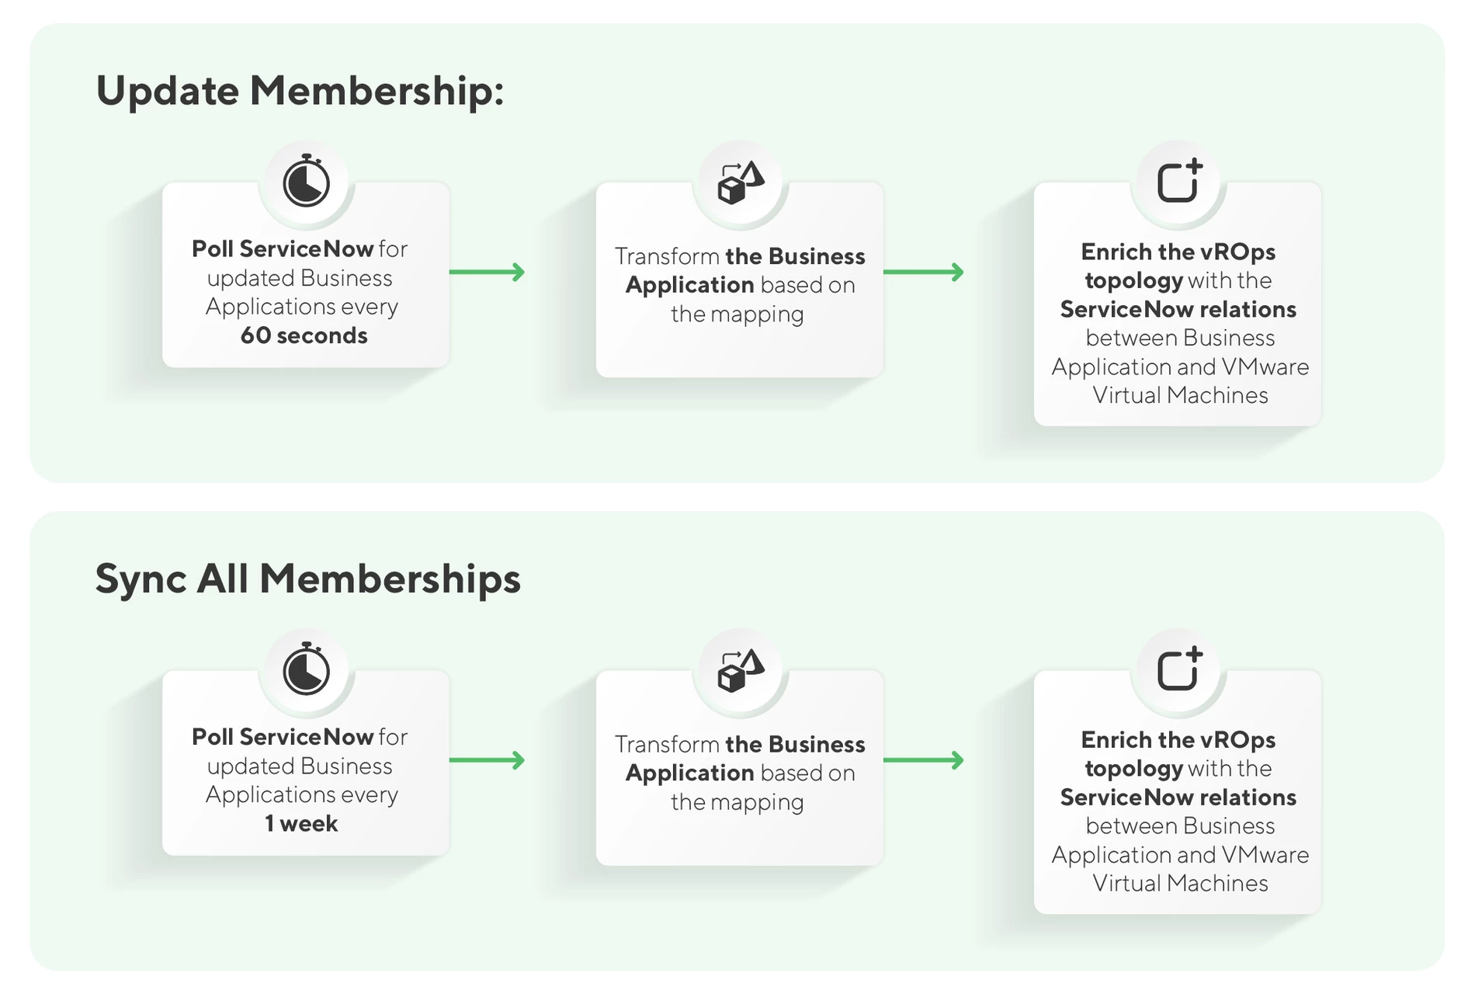
Task: Click "Enrich the vROps" text in Update Membership
Action: pyautogui.click(x=1178, y=252)
